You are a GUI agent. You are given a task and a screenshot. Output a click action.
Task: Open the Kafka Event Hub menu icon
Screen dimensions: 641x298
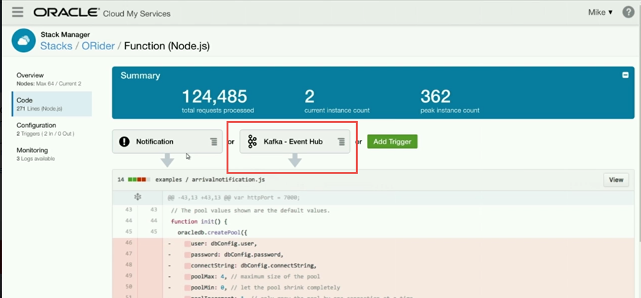click(x=341, y=142)
